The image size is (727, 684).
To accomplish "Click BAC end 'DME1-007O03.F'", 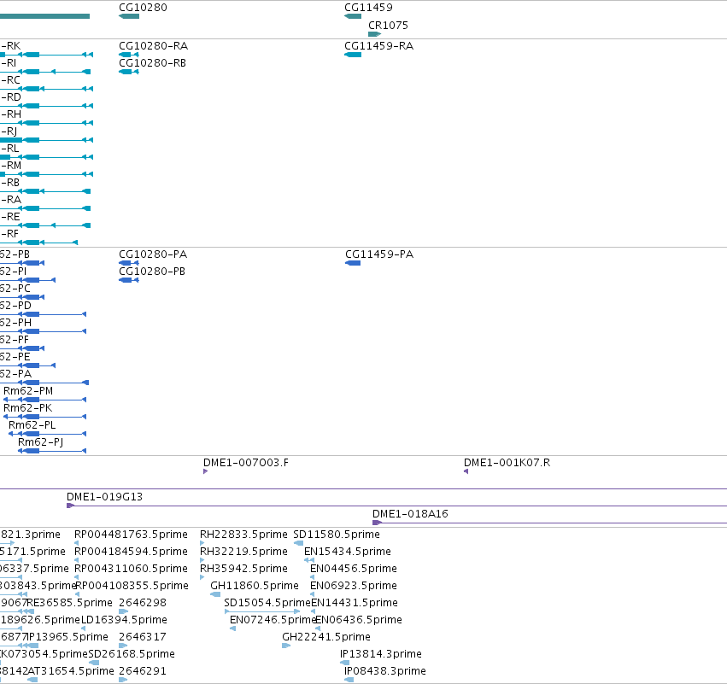I will click(246, 463).
